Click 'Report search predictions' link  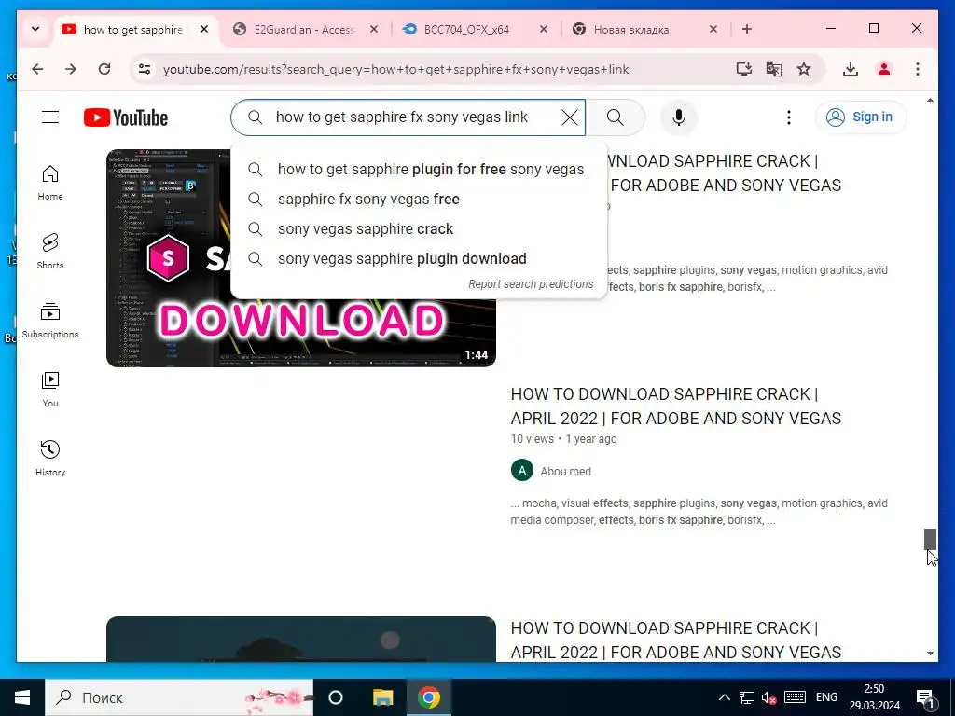[531, 284]
